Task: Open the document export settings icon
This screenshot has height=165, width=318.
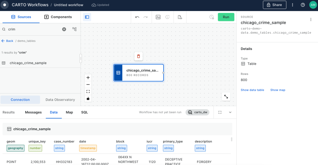Action: pos(180,17)
